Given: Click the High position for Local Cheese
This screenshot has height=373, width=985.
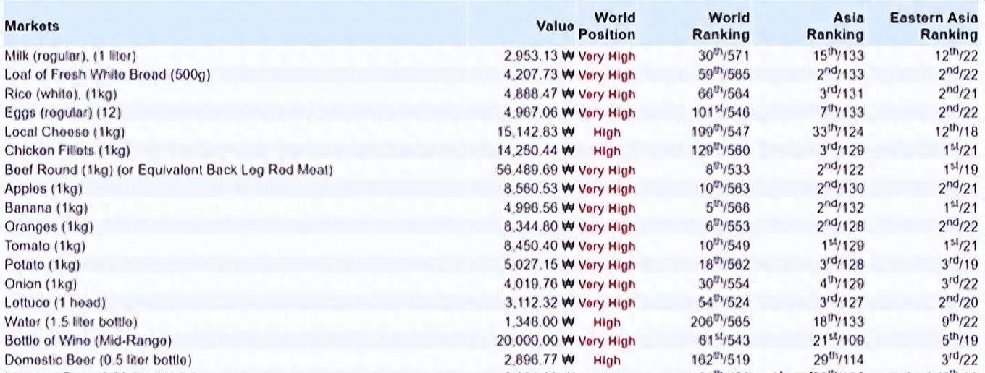Looking at the screenshot, I should 607,132.
